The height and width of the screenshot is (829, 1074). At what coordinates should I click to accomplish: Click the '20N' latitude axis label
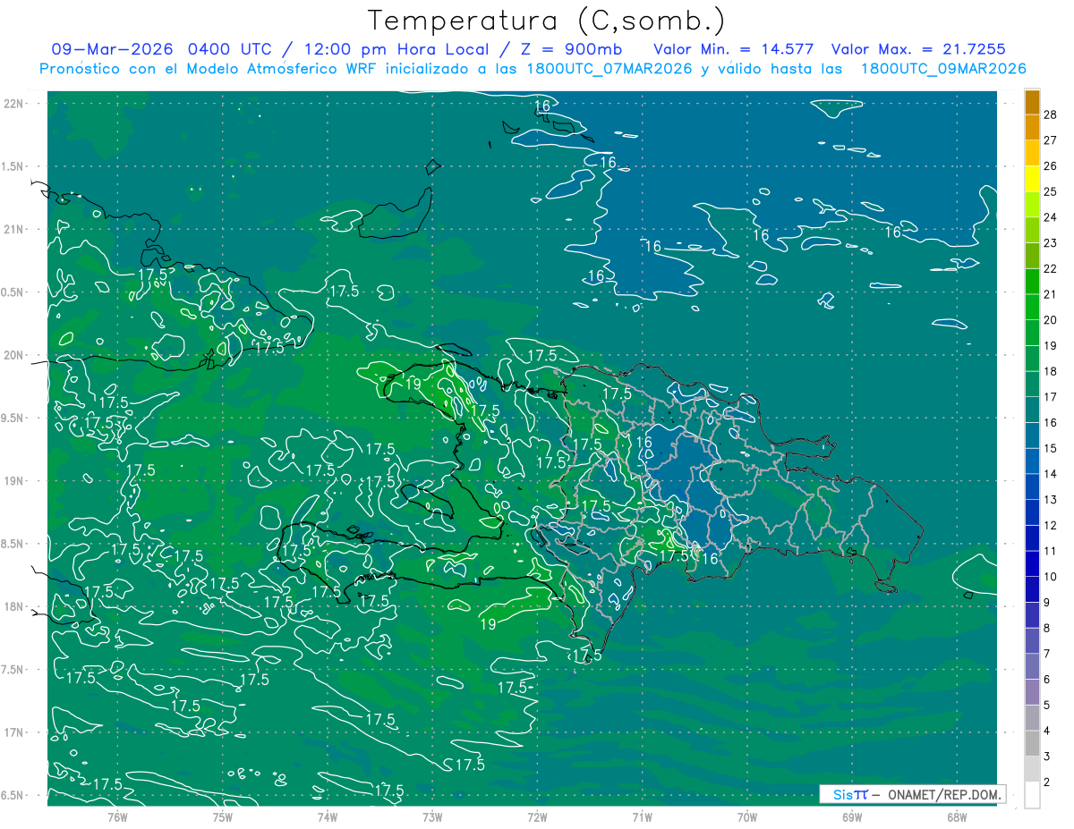click(x=13, y=355)
